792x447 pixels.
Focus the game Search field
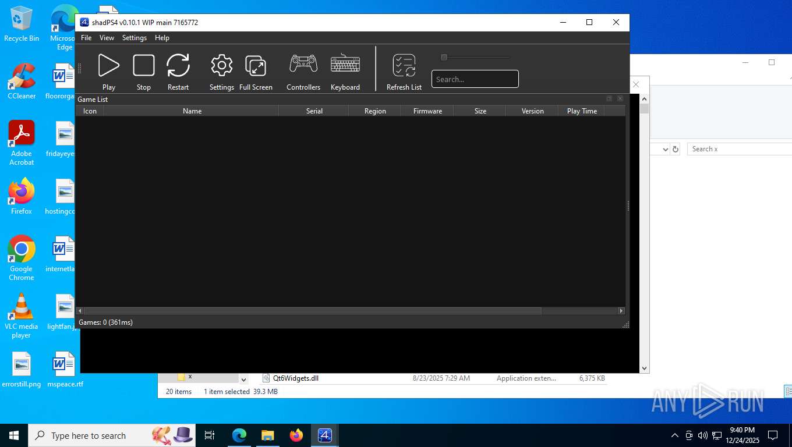(475, 79)
